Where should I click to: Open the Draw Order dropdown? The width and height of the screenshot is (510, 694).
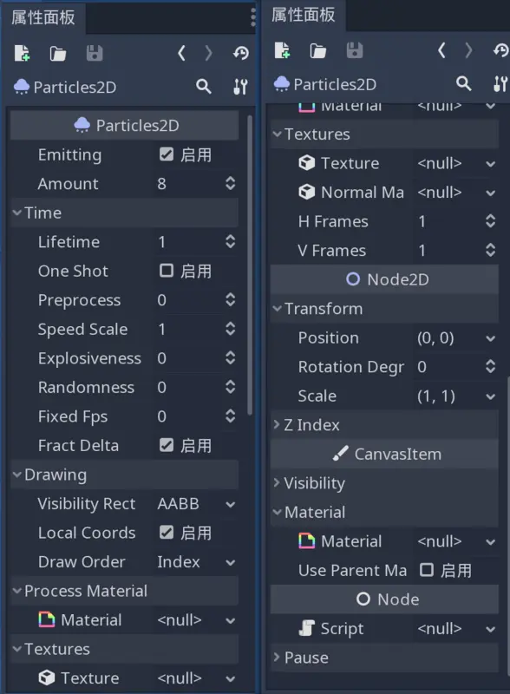[x=195, y=562]
